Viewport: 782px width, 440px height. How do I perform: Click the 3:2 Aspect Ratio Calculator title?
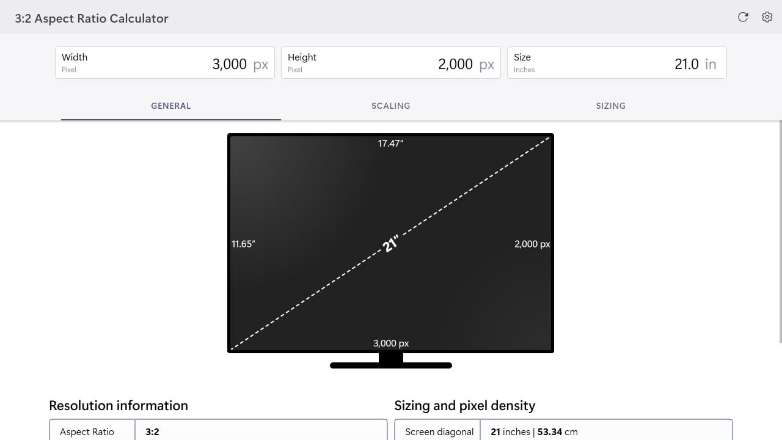92,18
